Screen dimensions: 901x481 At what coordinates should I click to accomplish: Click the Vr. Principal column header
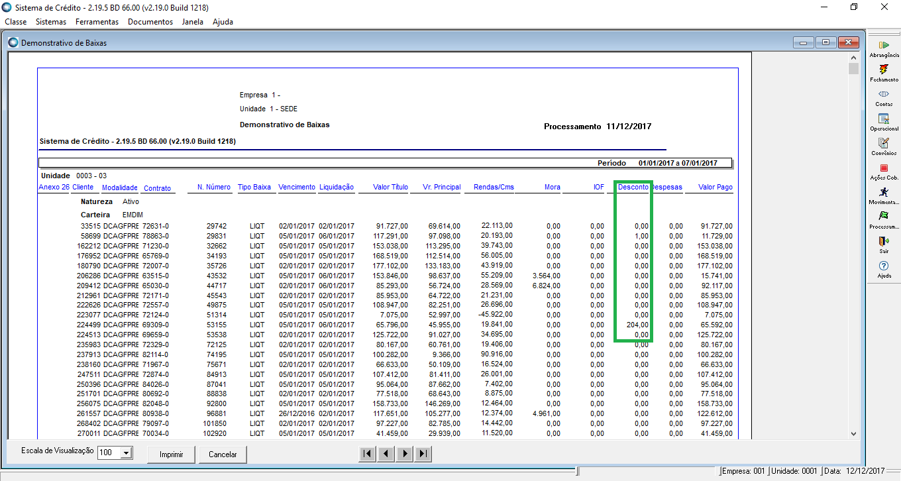441,187
